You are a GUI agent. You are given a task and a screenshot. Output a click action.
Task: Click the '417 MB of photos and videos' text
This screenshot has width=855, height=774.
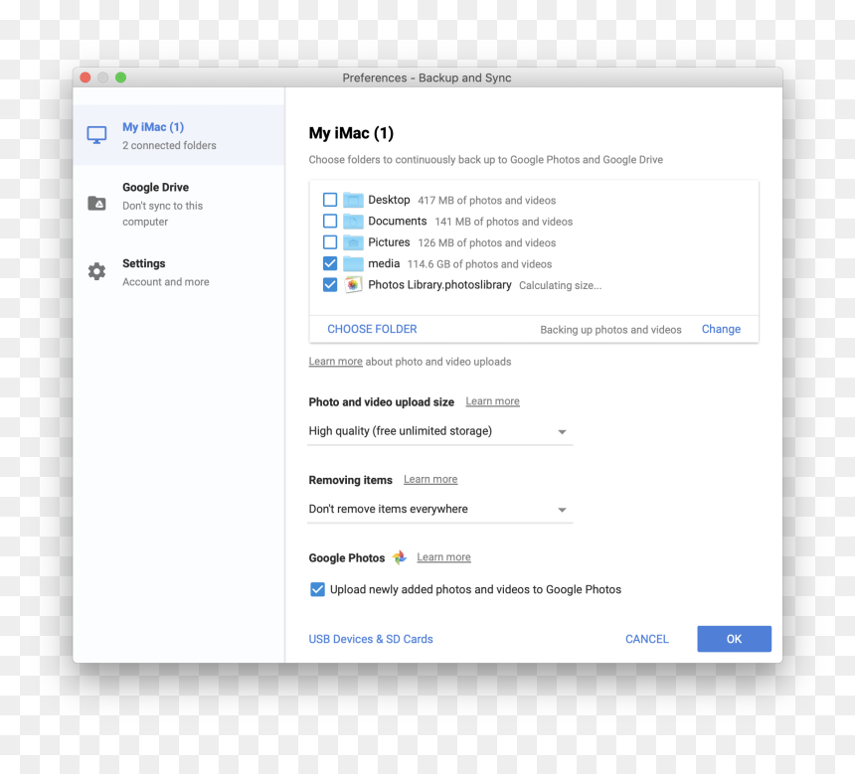coord(487,201)
